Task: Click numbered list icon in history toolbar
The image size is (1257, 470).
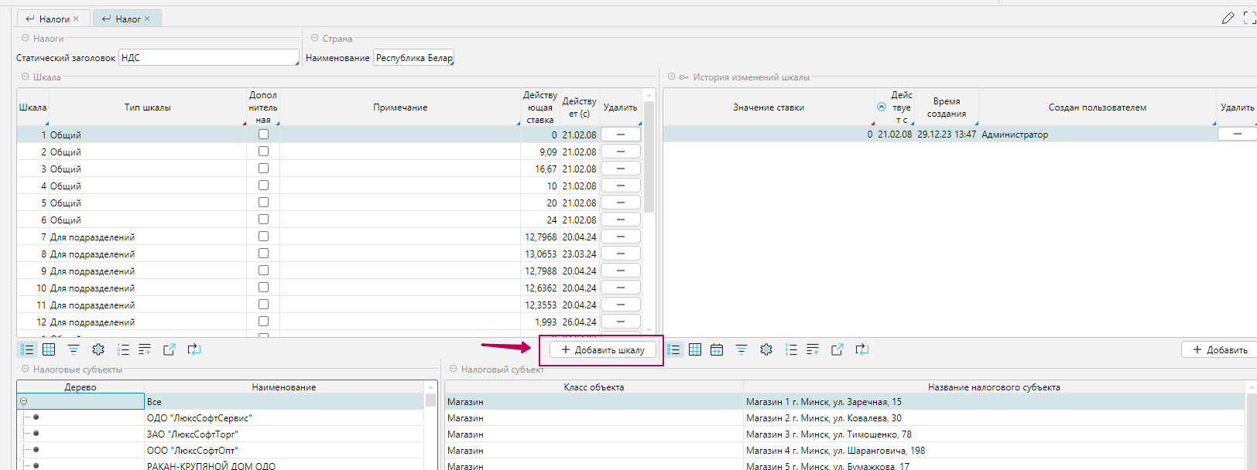Action: [791, 350]
